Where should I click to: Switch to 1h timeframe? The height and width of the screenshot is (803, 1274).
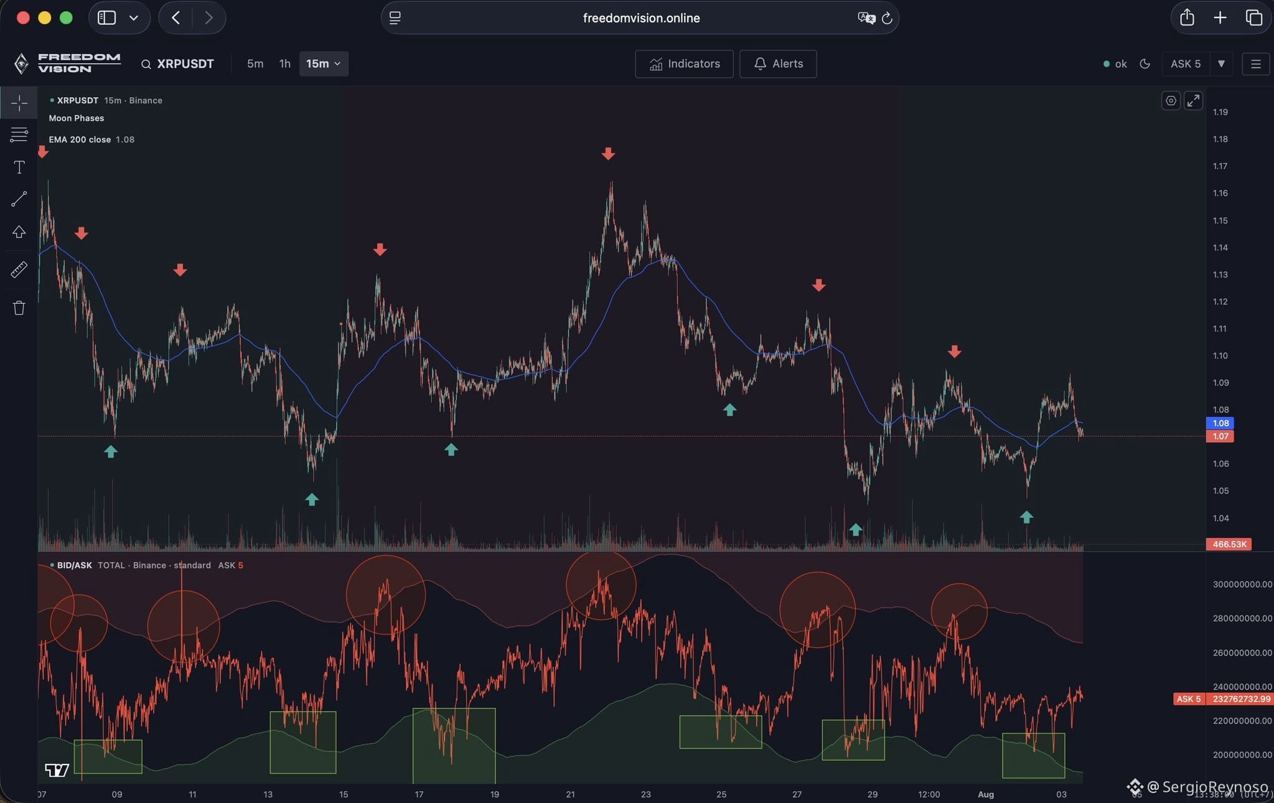tap(285, 63)
